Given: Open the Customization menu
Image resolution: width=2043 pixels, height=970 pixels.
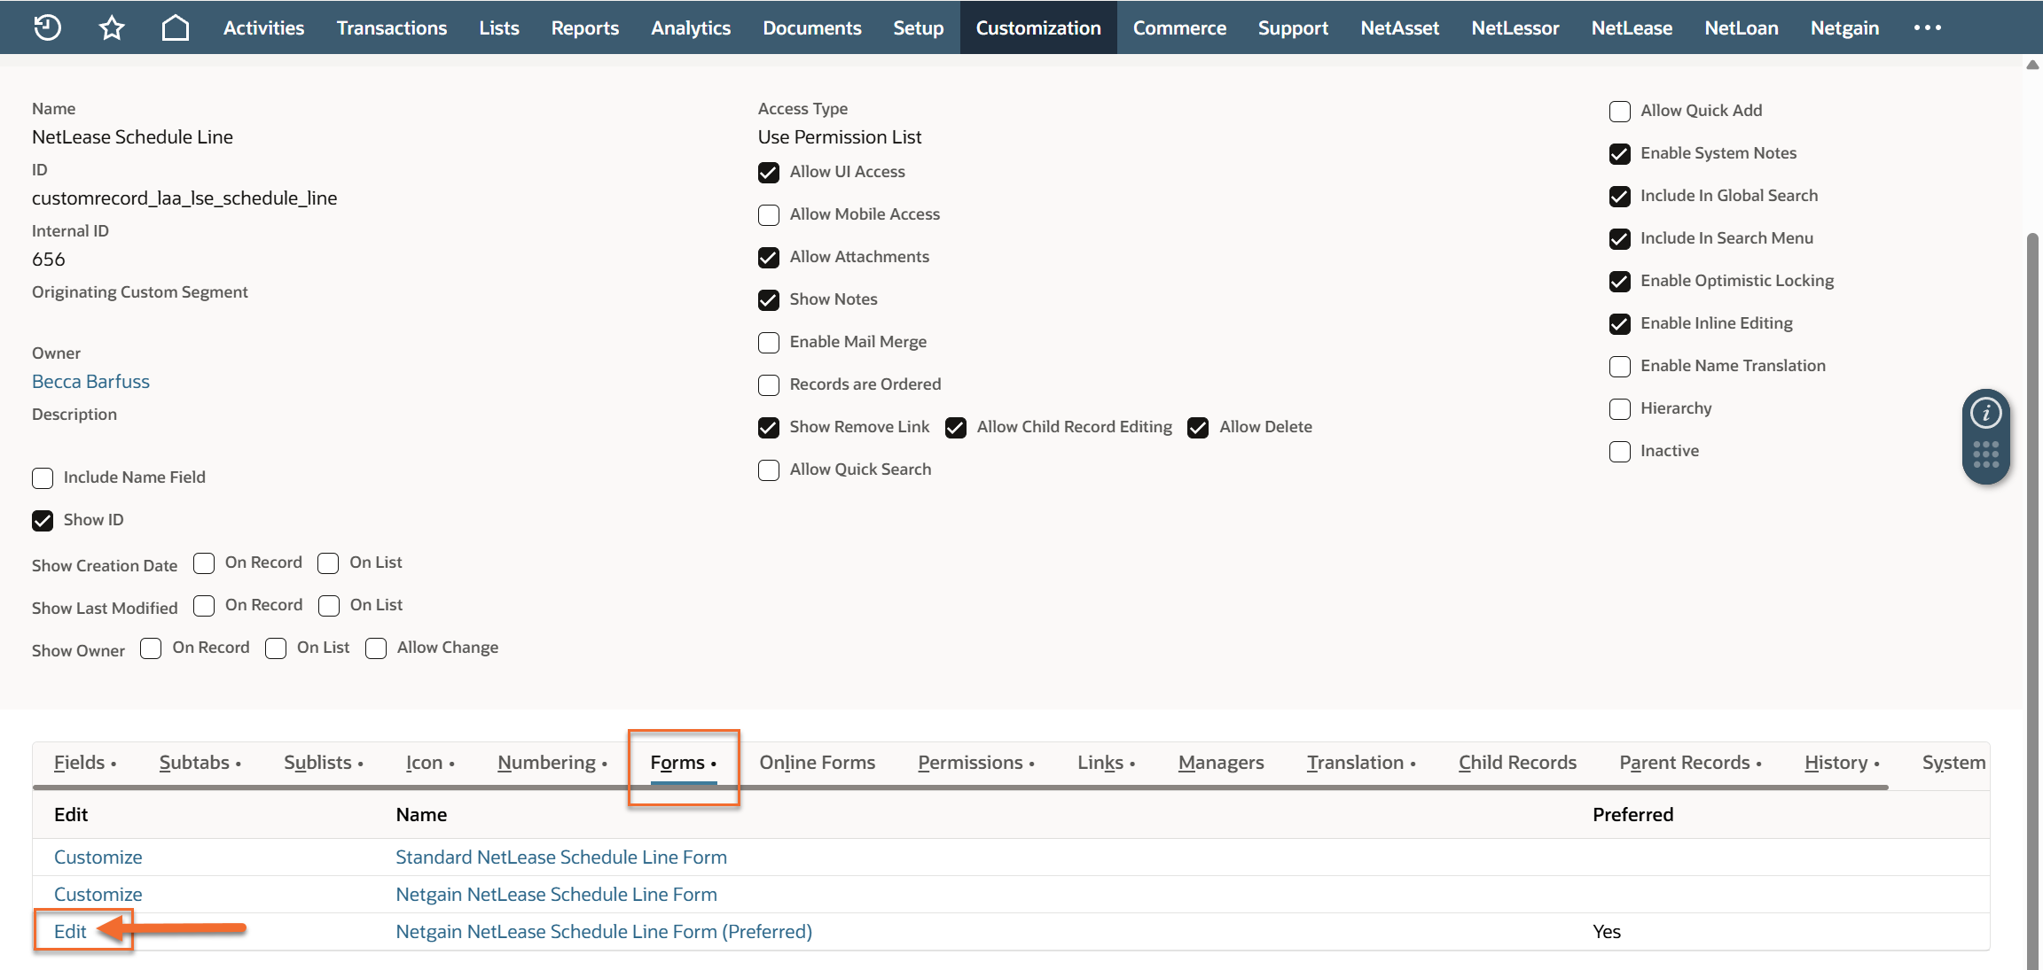Looking at the screenshot, I should tap(1037, 27).
